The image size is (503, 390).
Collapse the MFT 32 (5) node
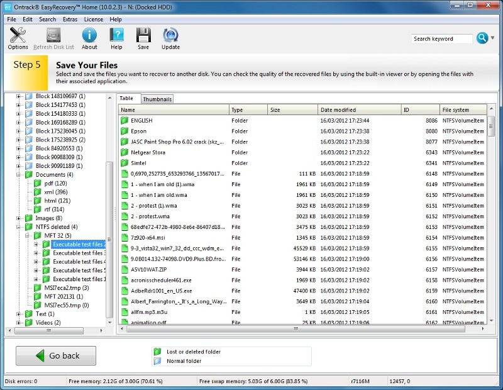coord(27,235)
